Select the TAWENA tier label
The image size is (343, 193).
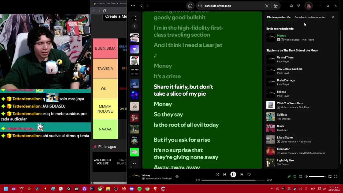pyautogui.click(x=105, y=69)
